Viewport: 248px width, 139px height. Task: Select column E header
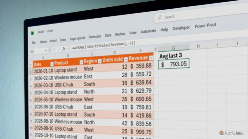coord(140,51)
